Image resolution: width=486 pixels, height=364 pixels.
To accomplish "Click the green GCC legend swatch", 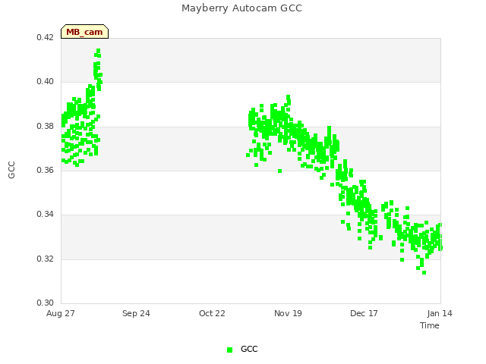I will (229, 350).
